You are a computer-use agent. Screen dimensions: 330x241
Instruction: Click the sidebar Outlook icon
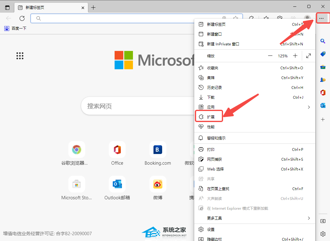coord(323,105)
